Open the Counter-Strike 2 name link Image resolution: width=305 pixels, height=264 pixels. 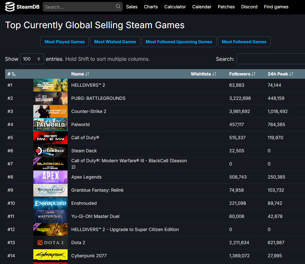click(89, 111)
